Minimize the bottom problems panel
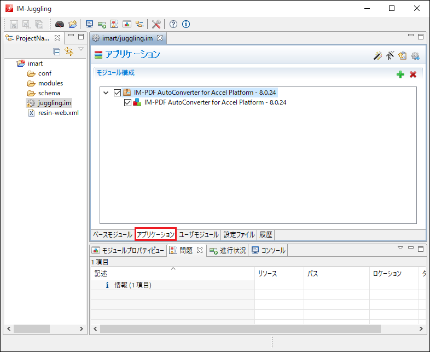The width and height of the screenshot is (430, 352). coord(411,247)
